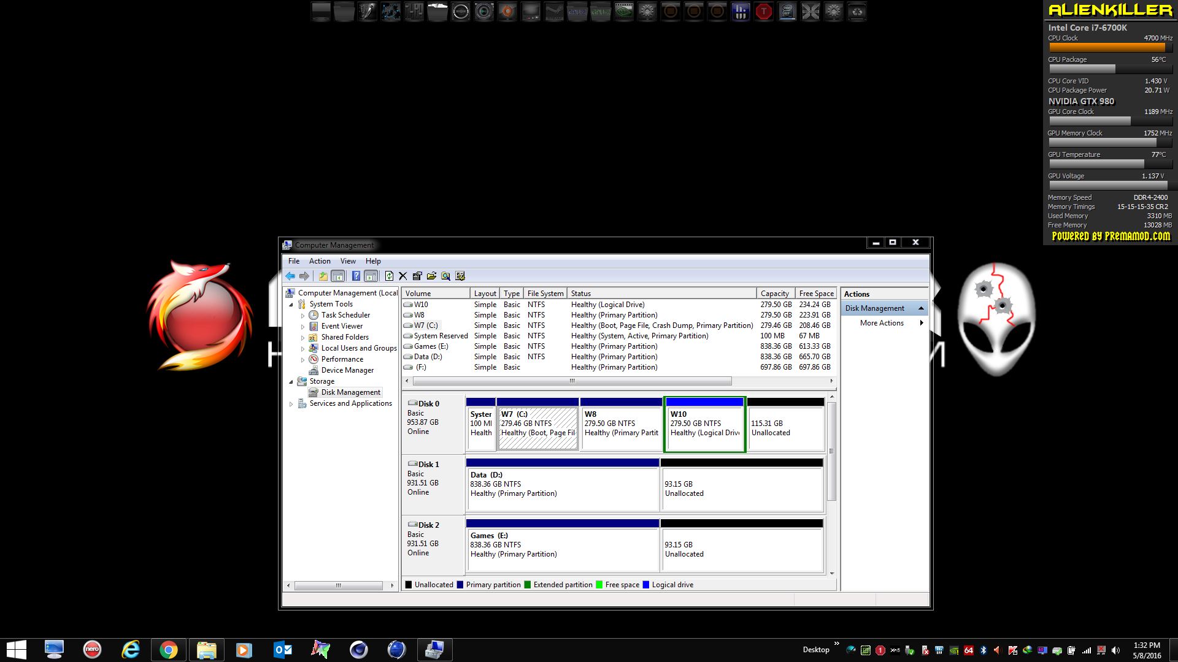Viewport: 1178px width, 662px height.
Task: Click the magnifier Find toolbar icon
Action: pos(446,276)
